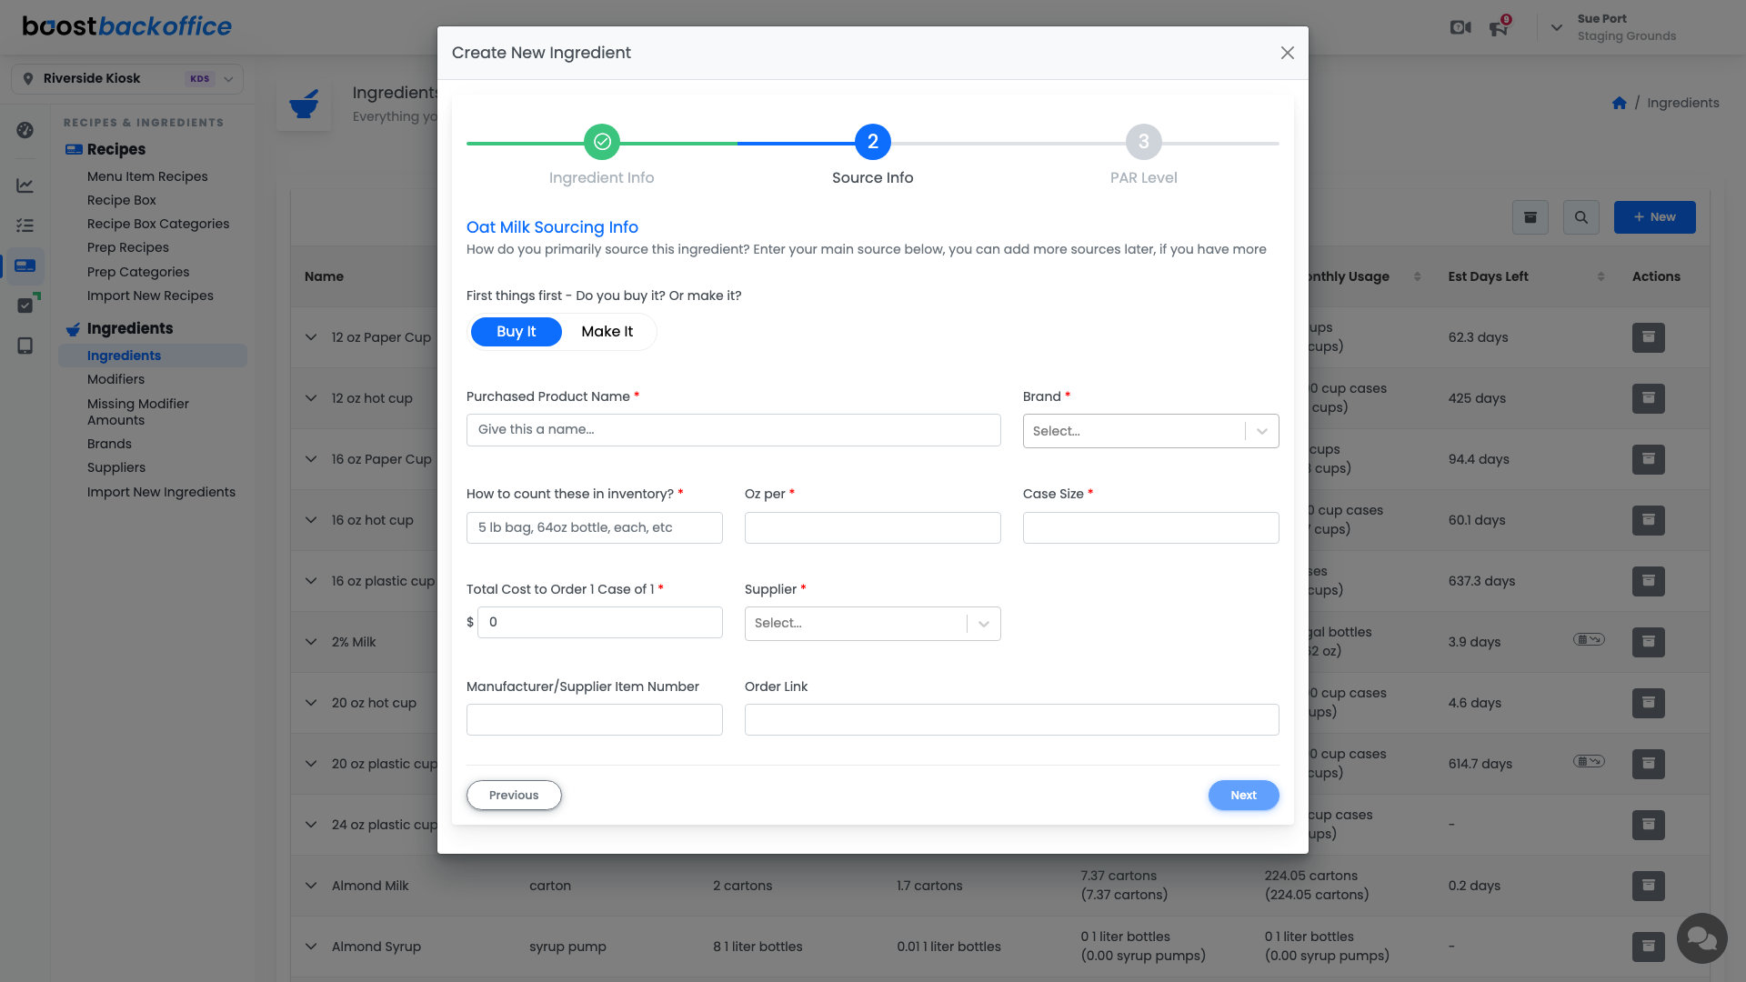Open the video camera icon
The image size is (1746, 982).
click(x=1460, y=27)
